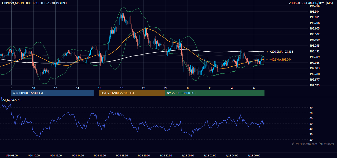The width and height of the screenshot is (337, 158).
Task: Click RSI axis level 40
Action: pyautogui.click(x=311, y=129)
